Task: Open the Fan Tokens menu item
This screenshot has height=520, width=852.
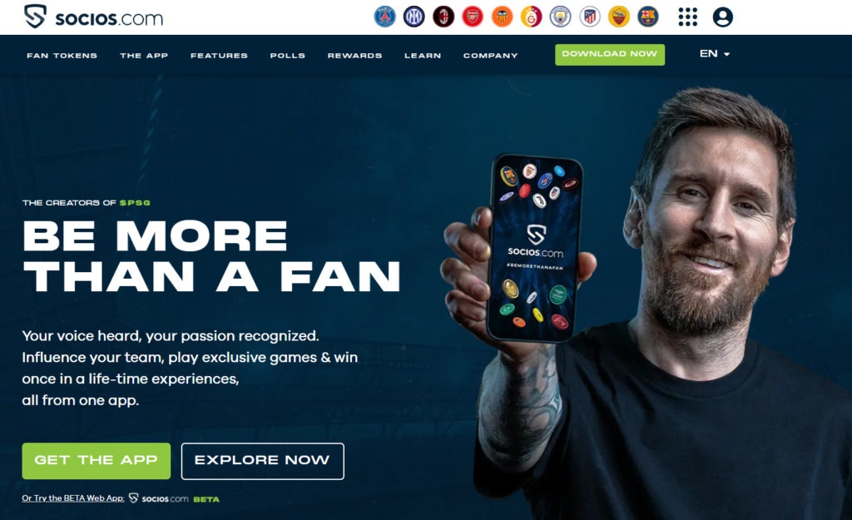Action: 62,56
